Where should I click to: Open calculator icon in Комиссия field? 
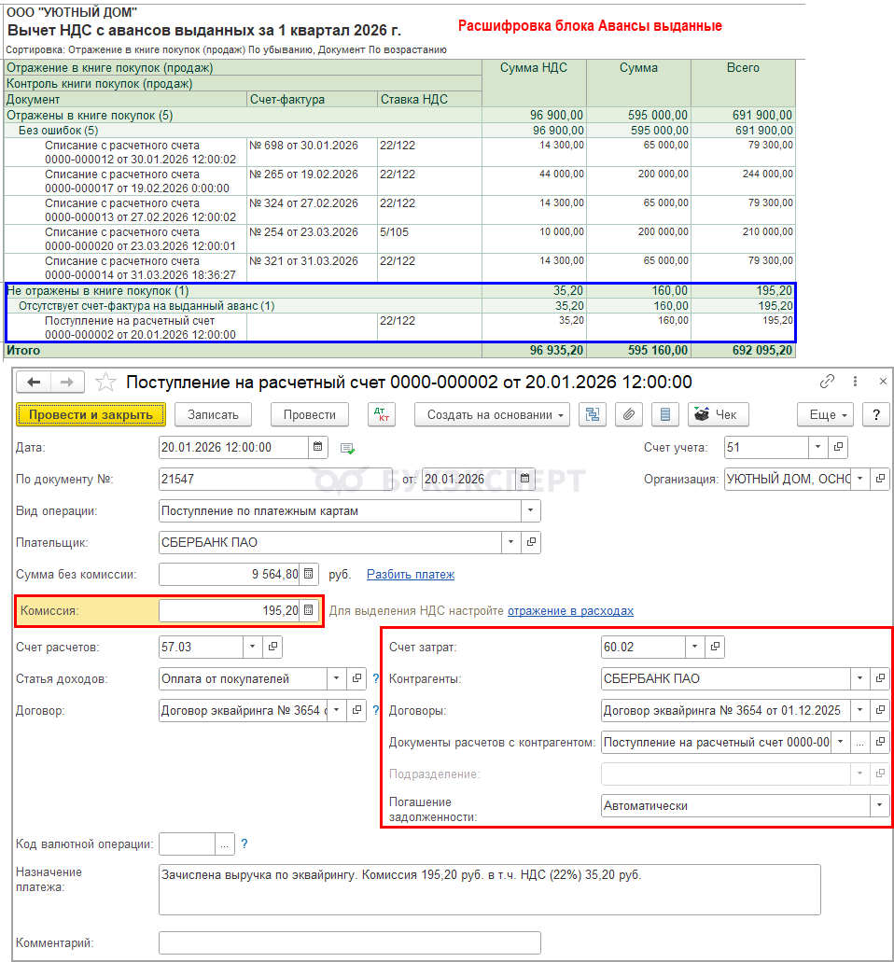pos(309,610)
